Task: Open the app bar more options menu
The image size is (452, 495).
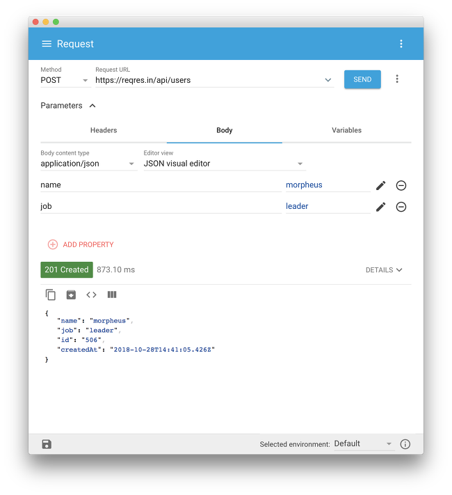Action: pyautogui.click(x=401, y=44)
